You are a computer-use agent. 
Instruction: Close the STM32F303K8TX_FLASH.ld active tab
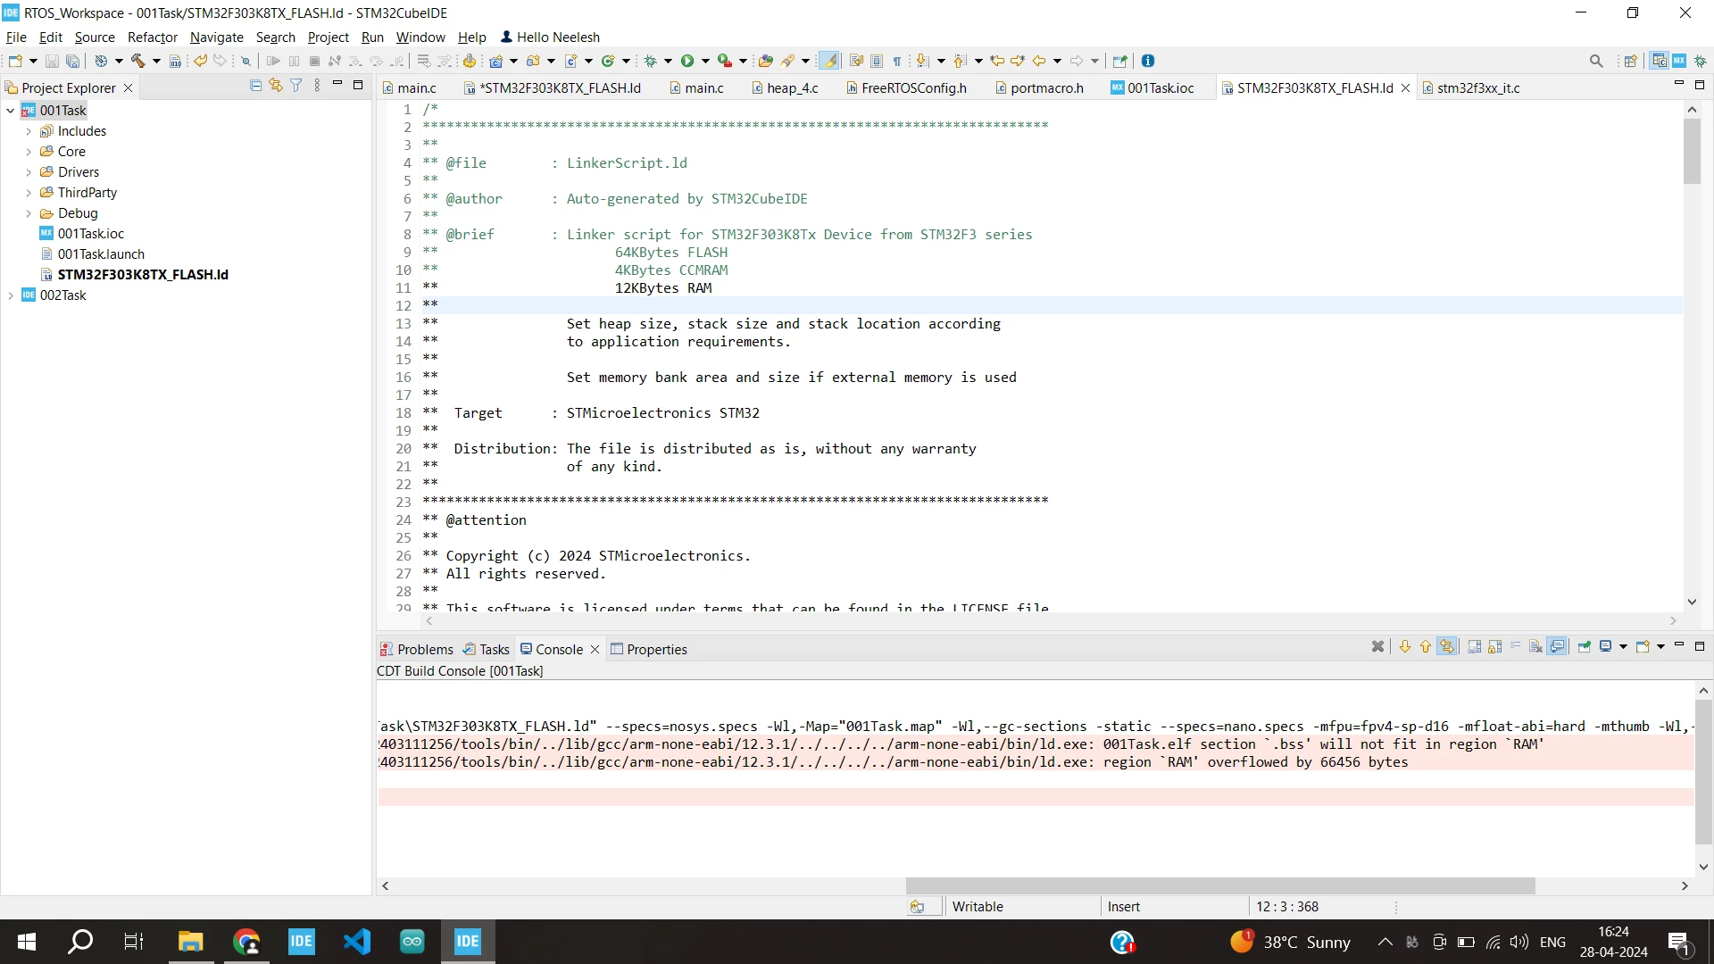tap(1405, 87)
